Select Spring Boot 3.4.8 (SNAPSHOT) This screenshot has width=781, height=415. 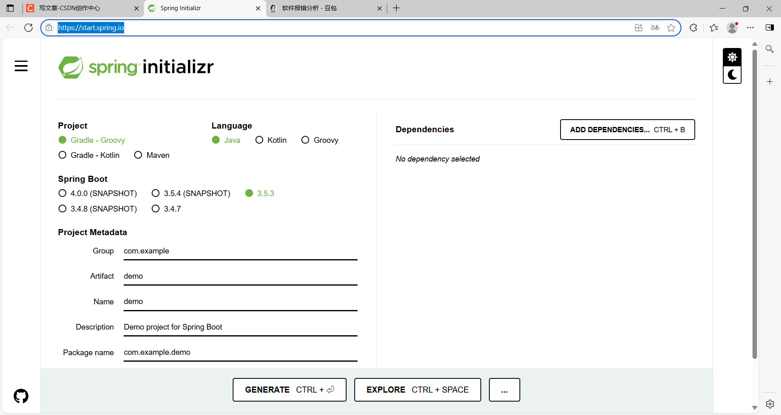tap(98, 209)
